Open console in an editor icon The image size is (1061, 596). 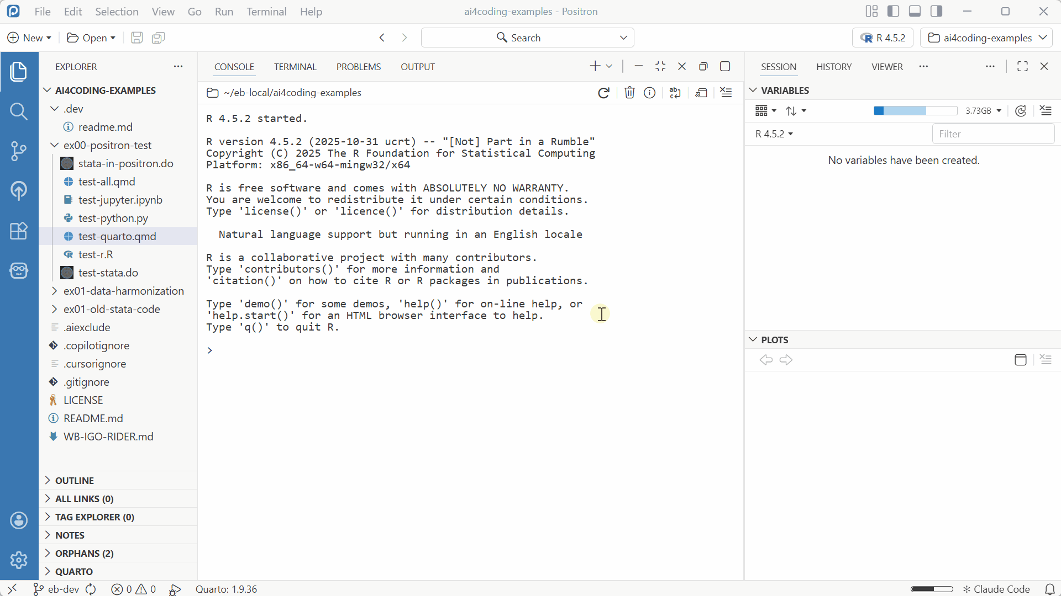(x=701, y=93)
